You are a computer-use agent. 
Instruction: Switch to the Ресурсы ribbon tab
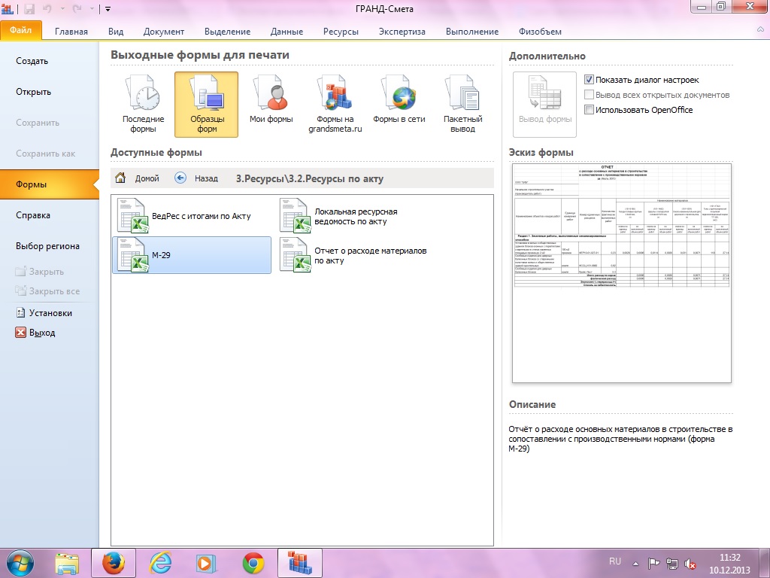coord(341,32)
